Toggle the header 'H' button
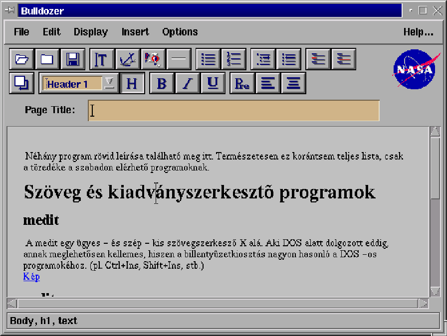The height and width of the screenshot is (336, 447). [133, 83]
